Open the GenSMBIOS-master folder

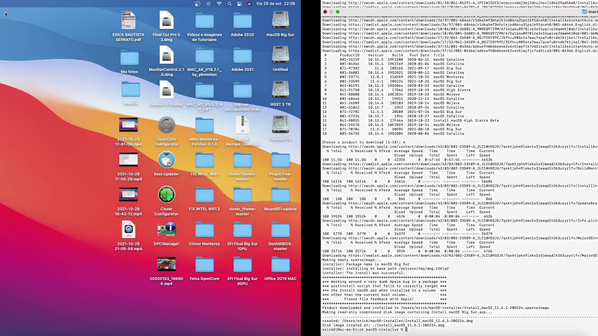tap(280, 230)
